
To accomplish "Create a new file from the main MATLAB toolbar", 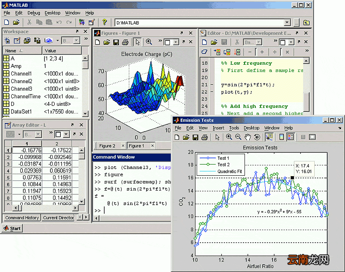I will click(6, 22).
